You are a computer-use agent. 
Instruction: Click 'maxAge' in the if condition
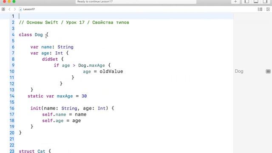97,65
